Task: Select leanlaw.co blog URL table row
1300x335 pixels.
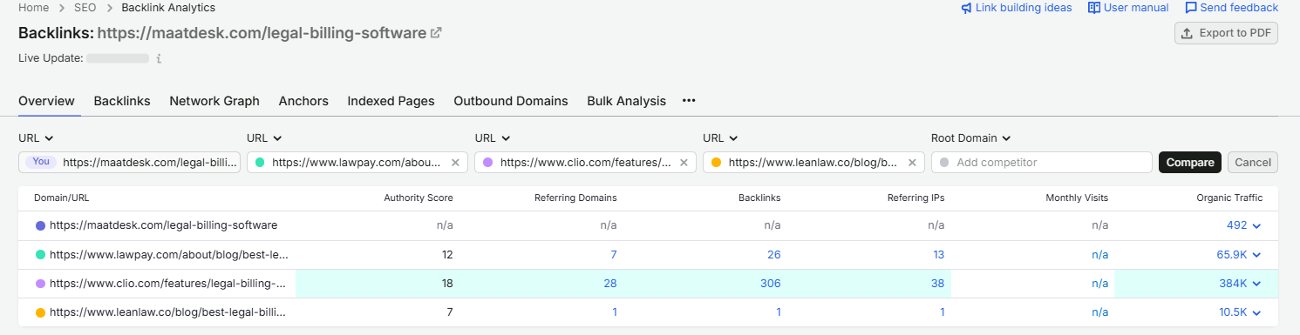Action: (648, 312)
